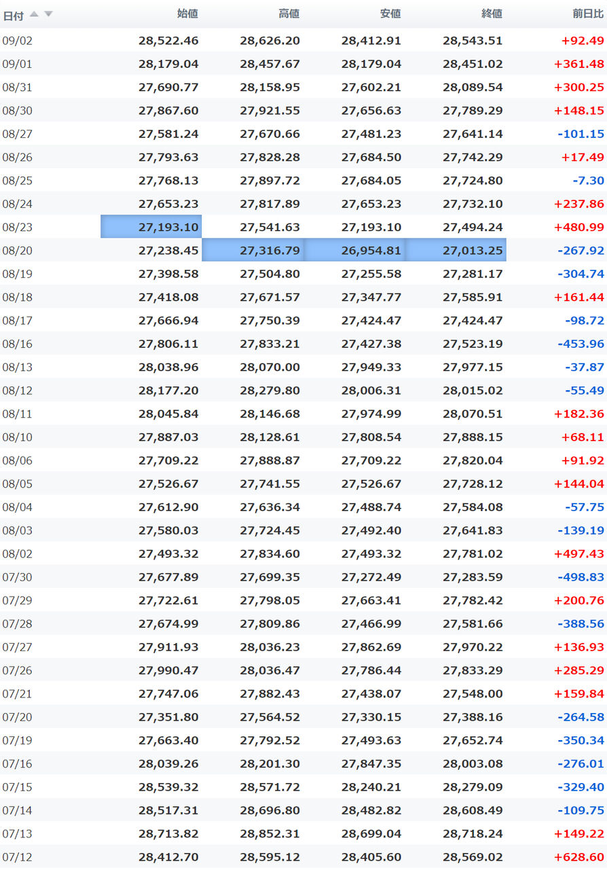Image resolution: width=607 pixels, height=870 pixels.
Task: Select high price 27,828.28 on 08/26
Action: pyautogui.click(x=270, y=157)
